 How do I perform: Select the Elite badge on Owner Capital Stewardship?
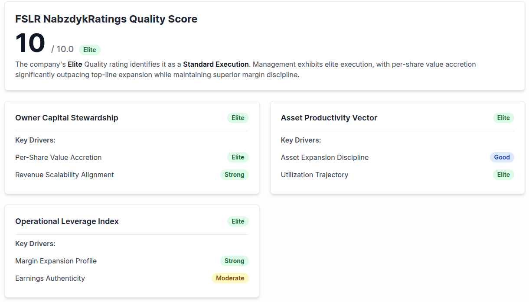pyautogui.click(x=238, y=117)
